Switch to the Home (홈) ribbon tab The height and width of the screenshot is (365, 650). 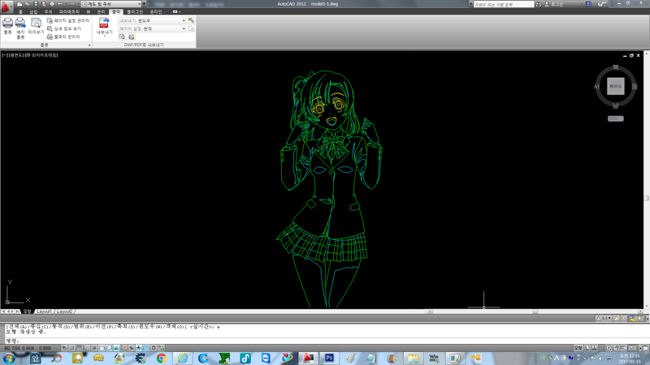tap(21, 12)
